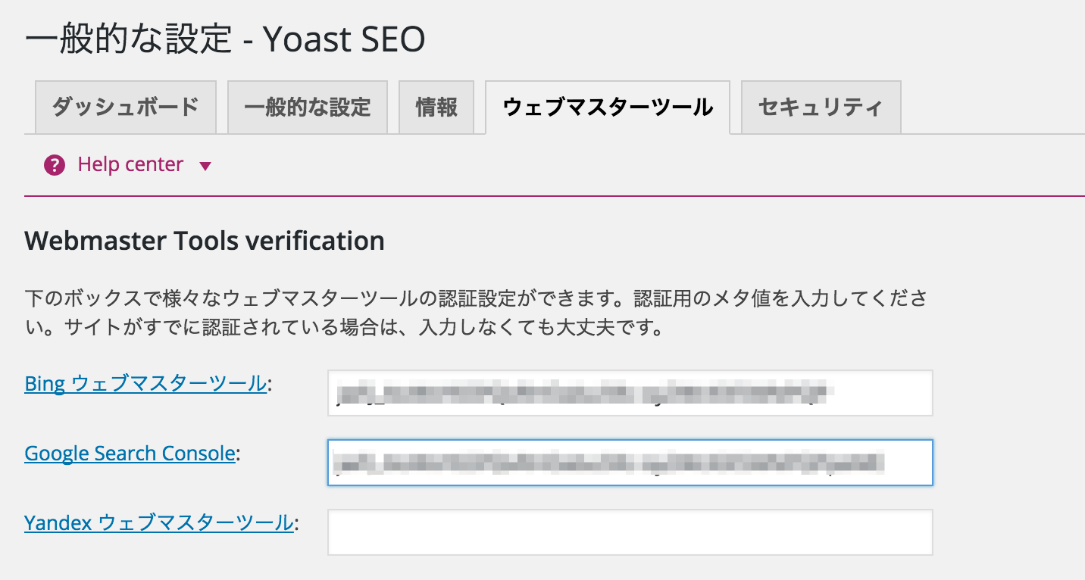Expand the Help center dropdown triangle
The image size is (1085, 580).
tap(205, 166)
